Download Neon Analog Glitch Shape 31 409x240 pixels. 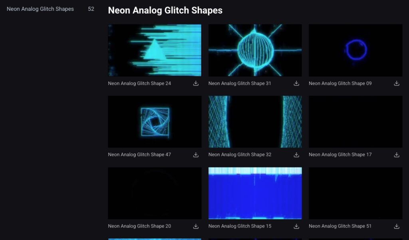click(296, 83)
